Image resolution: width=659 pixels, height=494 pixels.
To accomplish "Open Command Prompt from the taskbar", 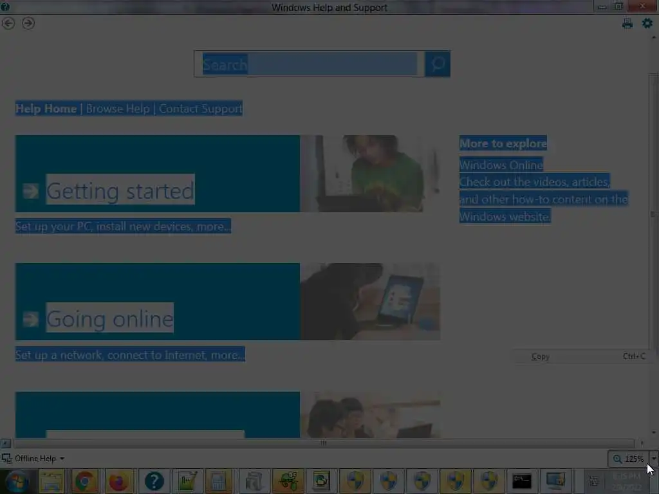I will click(x=521, y=481).
